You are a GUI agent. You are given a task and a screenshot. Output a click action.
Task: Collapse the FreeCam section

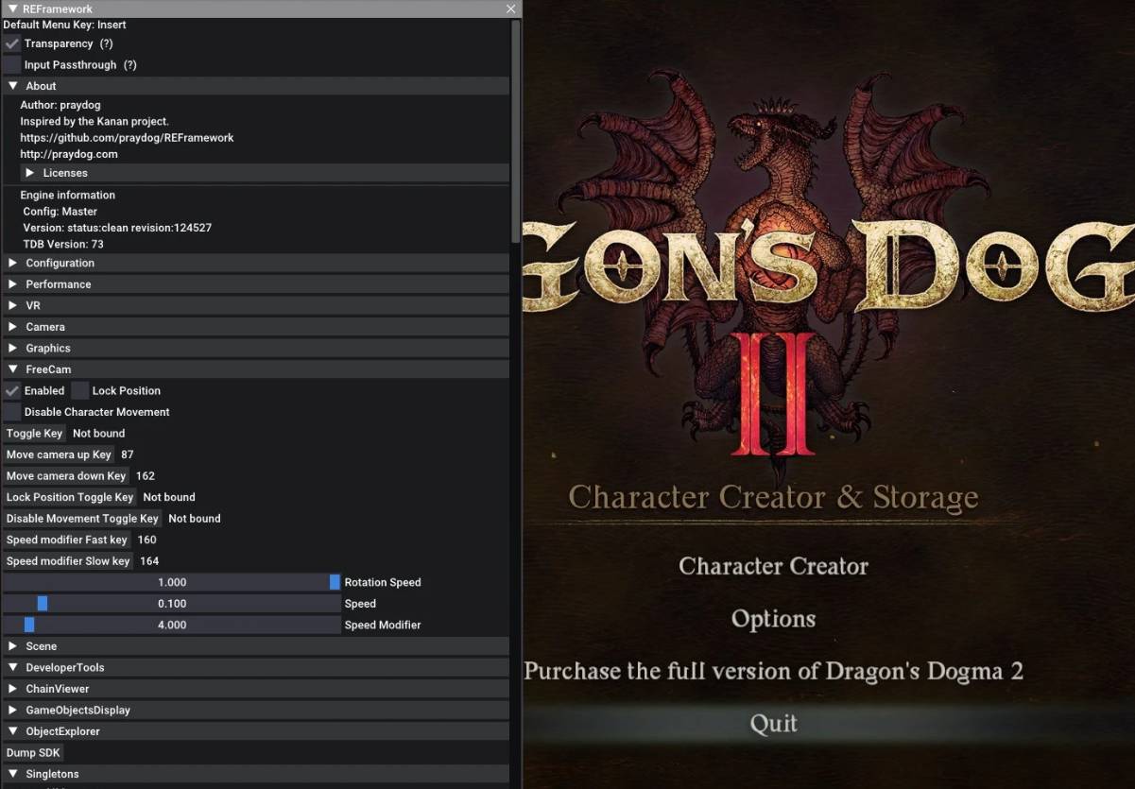pos(256,369)
